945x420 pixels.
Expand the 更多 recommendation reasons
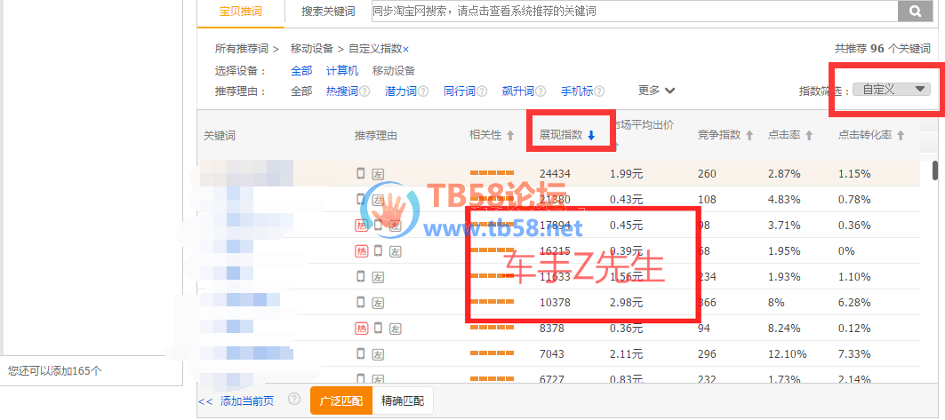click(656, 91)
